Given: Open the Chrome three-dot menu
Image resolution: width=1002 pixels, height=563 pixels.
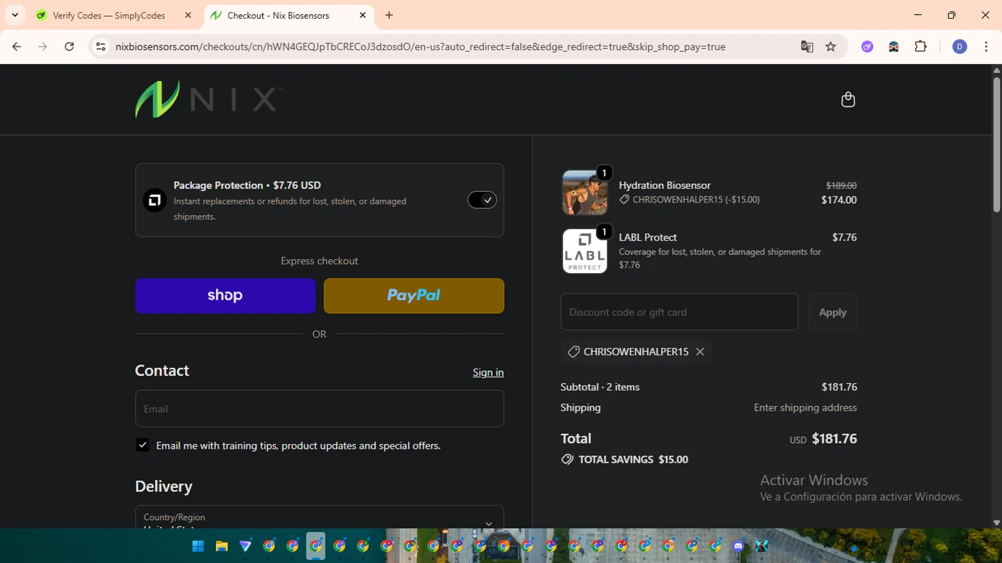Looking at the screenshot, I should 986,47.
